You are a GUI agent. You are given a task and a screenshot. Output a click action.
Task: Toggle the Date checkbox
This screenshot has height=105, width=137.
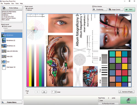[99, 101]
